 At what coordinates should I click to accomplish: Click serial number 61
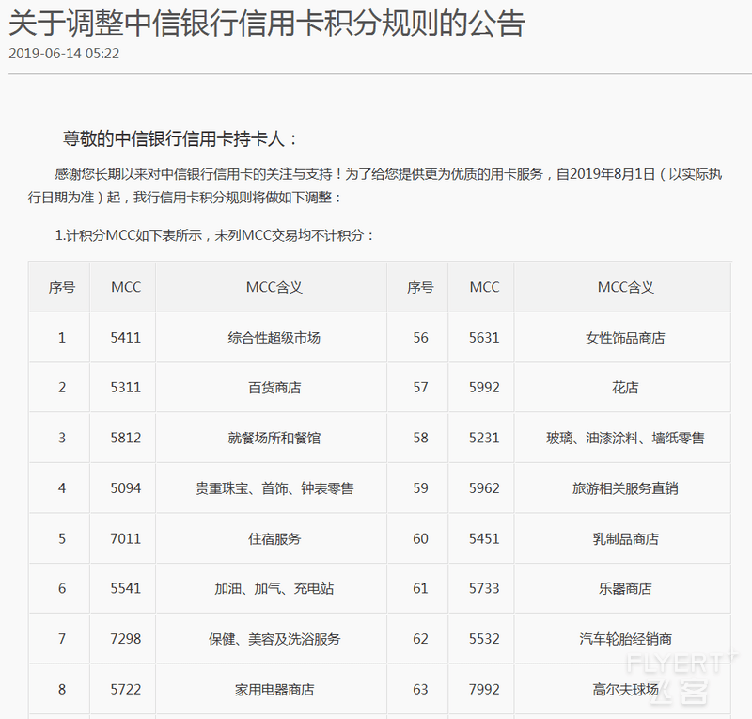(420, 588)
